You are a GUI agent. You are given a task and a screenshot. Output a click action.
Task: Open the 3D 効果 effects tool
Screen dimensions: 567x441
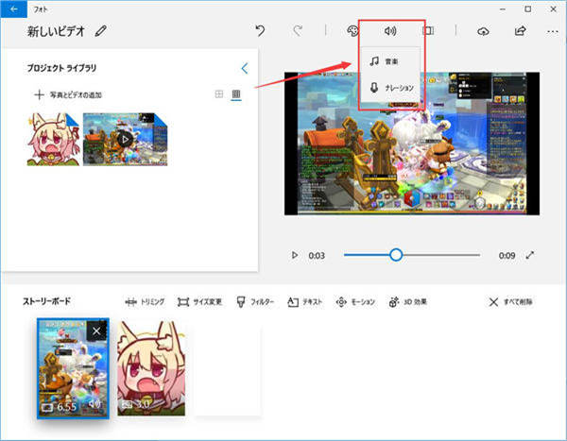pyautogui.click(x=408, y=302)
